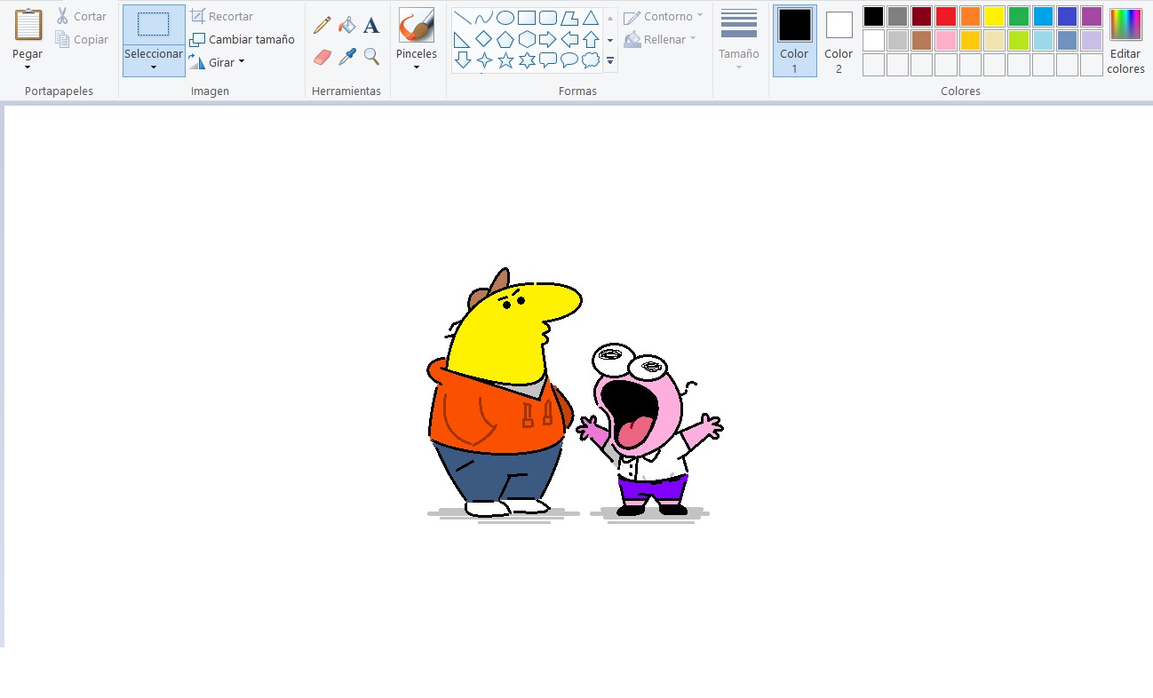
Task: Open the Tamaño line thickness dropdown
Action: pyautogui.click(x=739, y=67)
